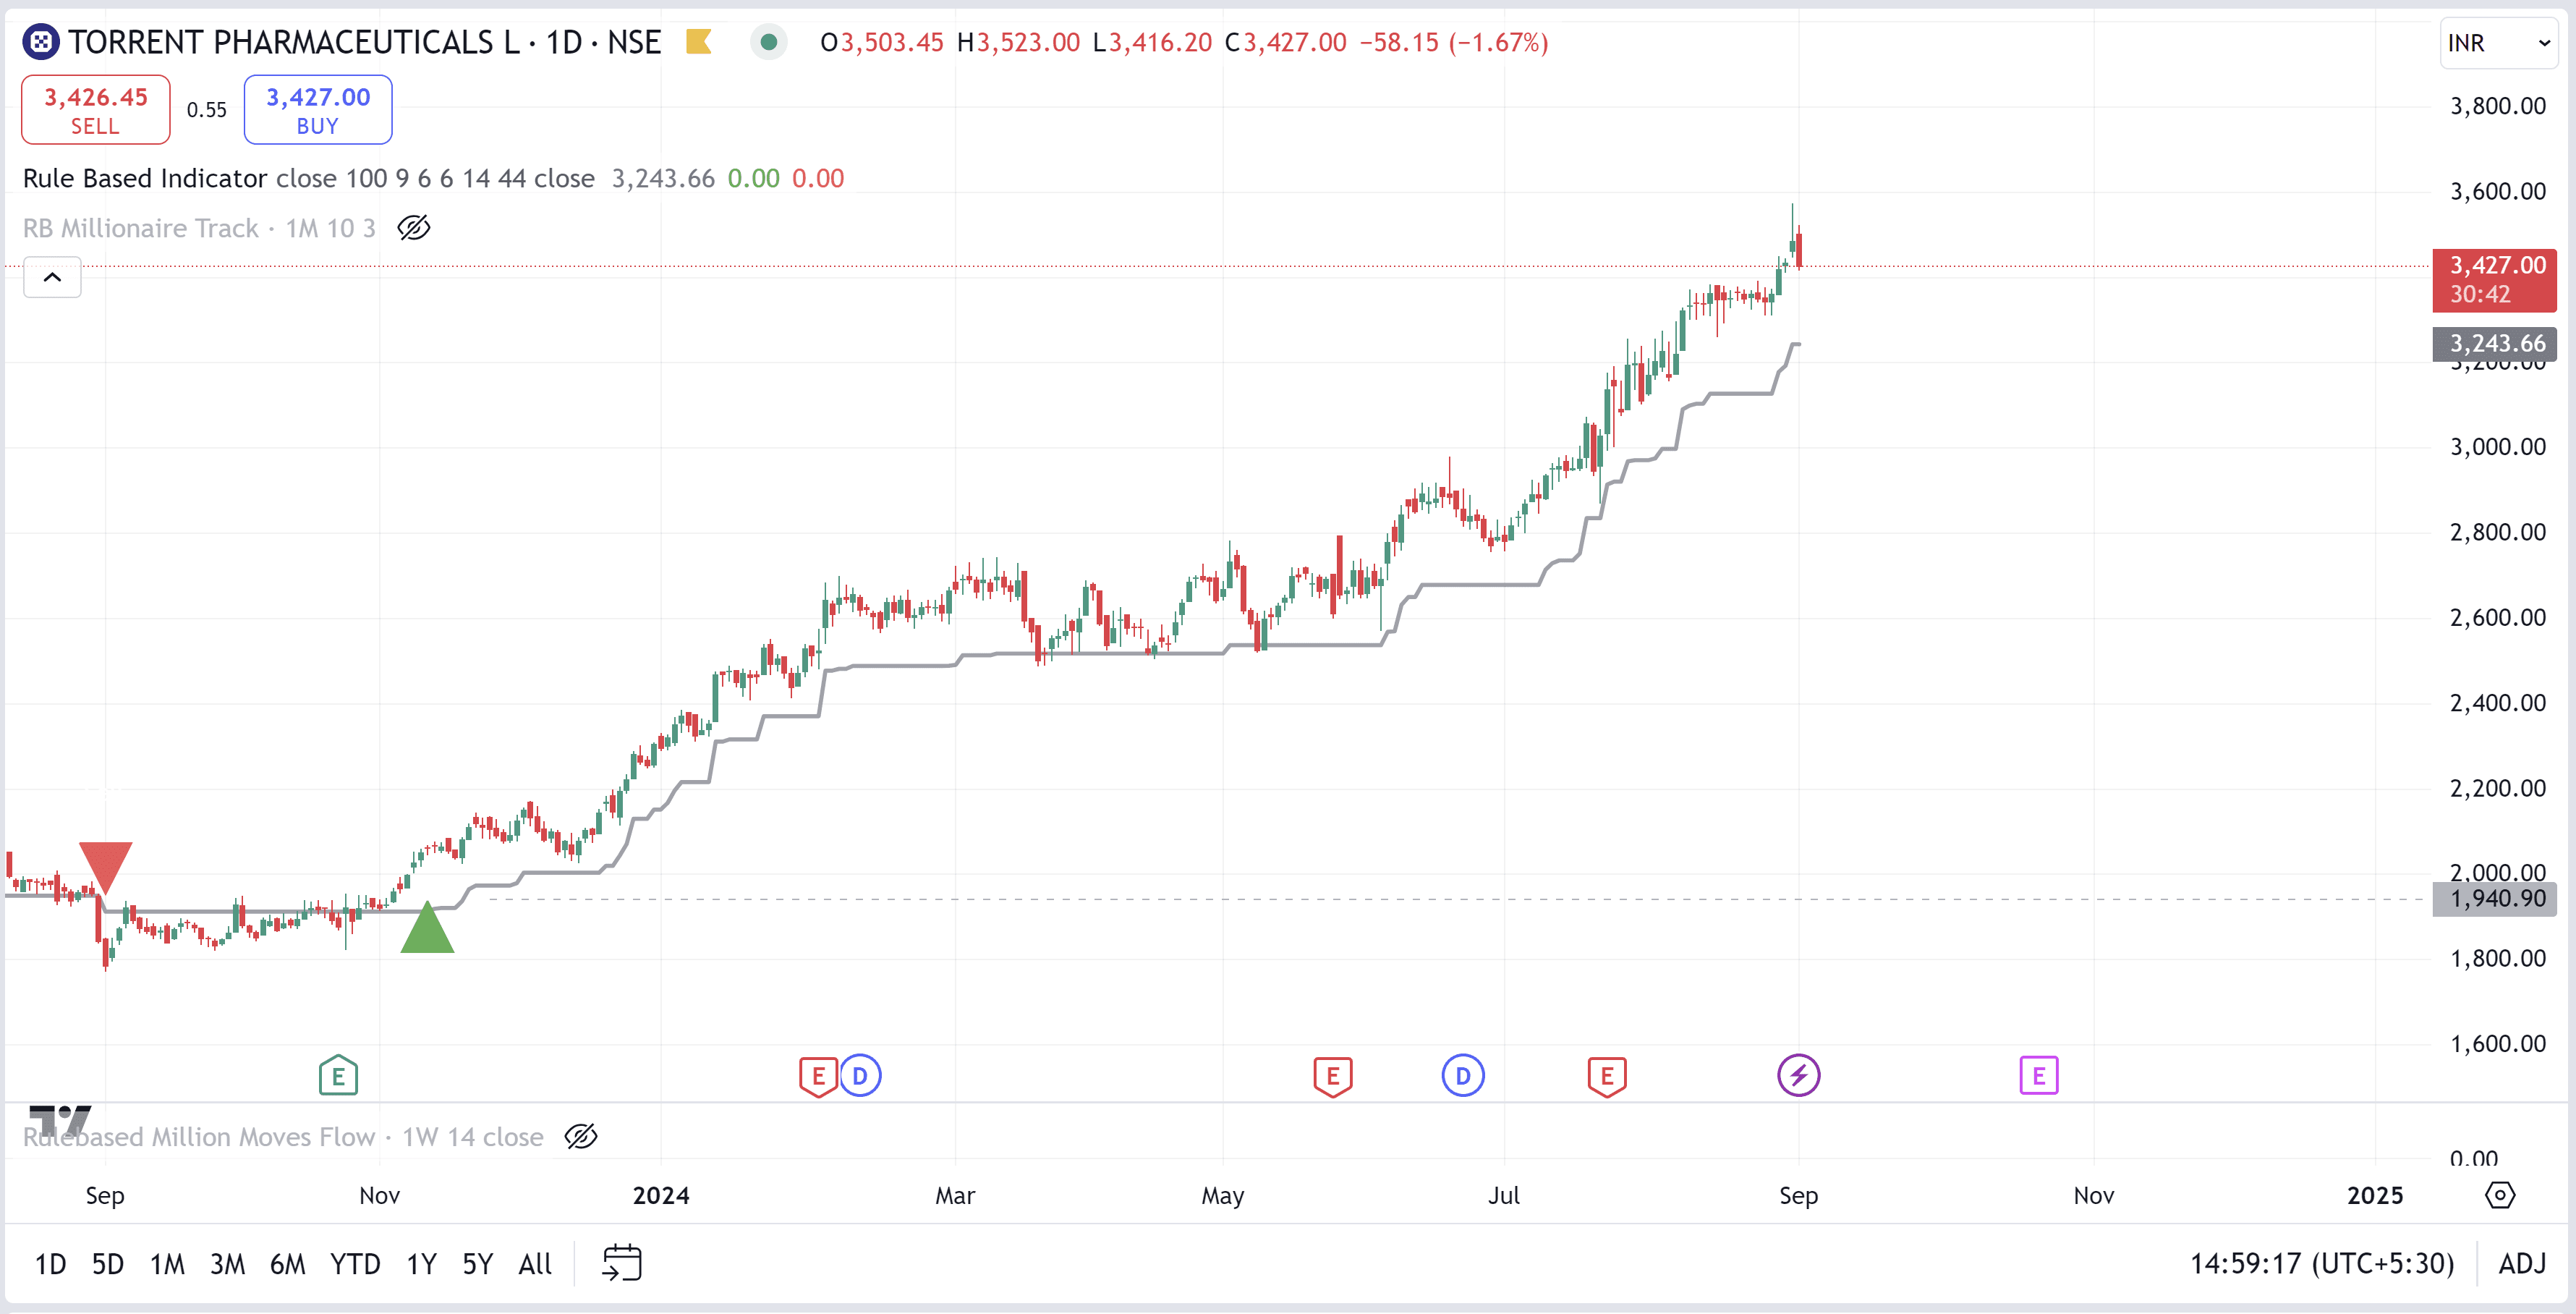Viewport: 2576px width, 1314px height.
Task: Click the −58.15 (−1.67%) change value
Action: point(1454,42)
